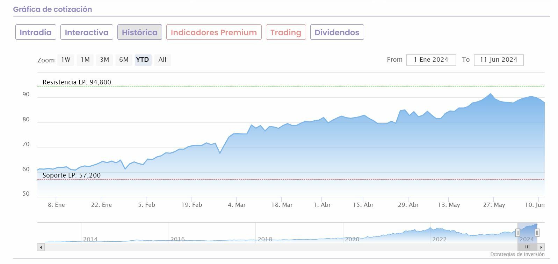Click the navigator right scroll arrow
This screenshot has height=264, width=558.
coord(541,247)
